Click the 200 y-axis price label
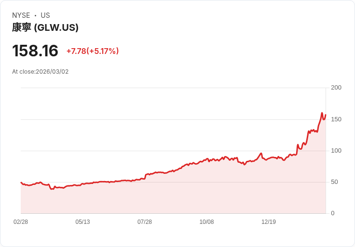The height and width of the screenshot is (247, 355). [336, 88]
